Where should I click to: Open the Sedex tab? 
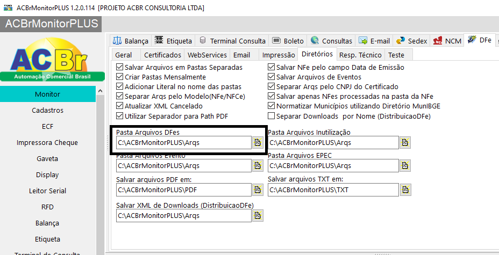(x=411, y=41)
